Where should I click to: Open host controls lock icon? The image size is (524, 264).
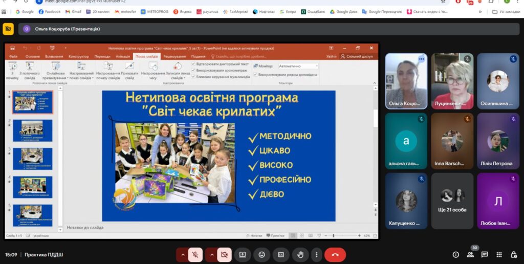pos(514,255)
